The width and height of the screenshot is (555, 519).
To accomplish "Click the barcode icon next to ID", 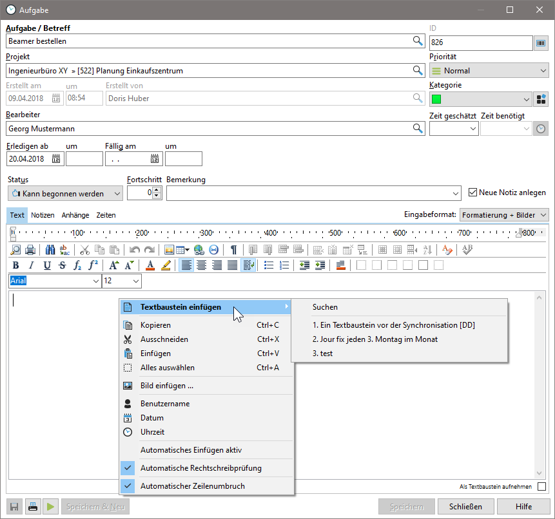I will tap(541, 42).
